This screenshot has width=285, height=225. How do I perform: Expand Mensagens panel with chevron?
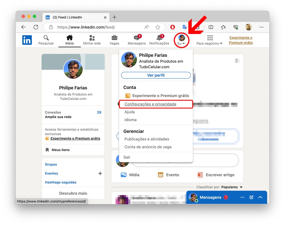[x=260, y=197]
